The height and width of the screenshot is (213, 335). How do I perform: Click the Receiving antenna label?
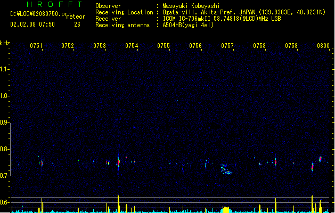coord(122,25)
